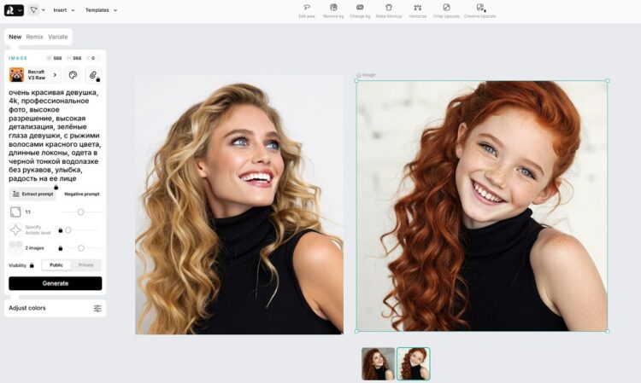Switch to the Variate tab

click(58, 37)
